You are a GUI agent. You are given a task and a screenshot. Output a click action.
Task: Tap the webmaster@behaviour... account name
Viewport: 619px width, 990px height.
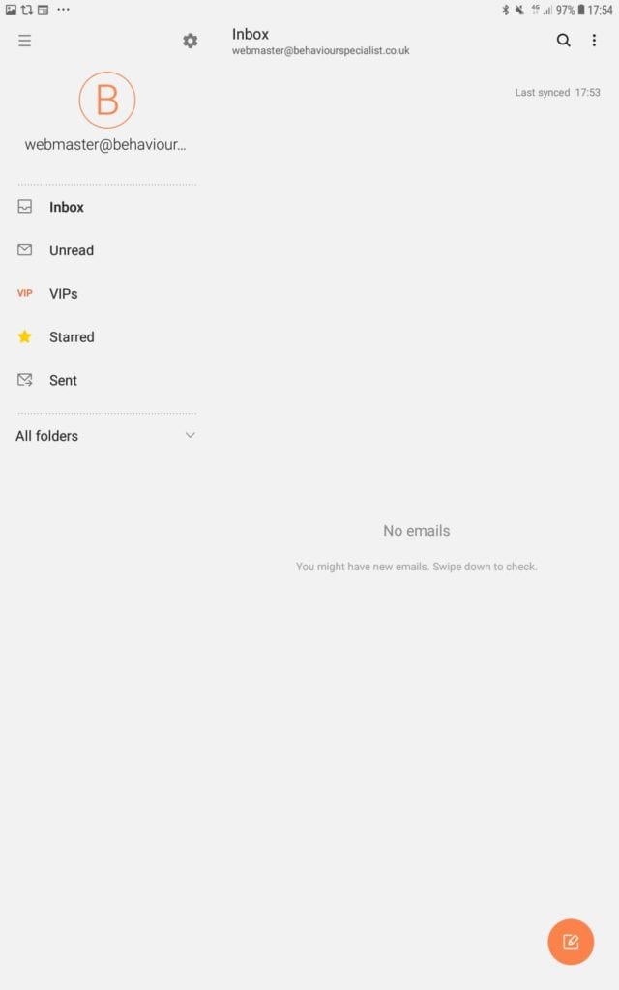[x=105, y=145]
